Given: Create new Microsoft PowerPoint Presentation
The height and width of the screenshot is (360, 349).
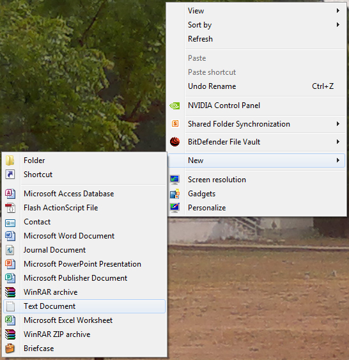Looking at the screenshot, I should (84, 264).
